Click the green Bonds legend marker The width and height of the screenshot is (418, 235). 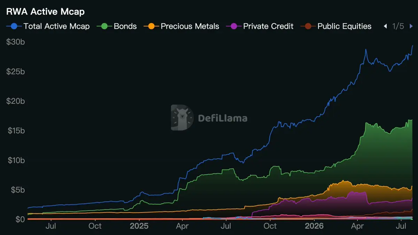pyautogui.click(x=104, y=26)
